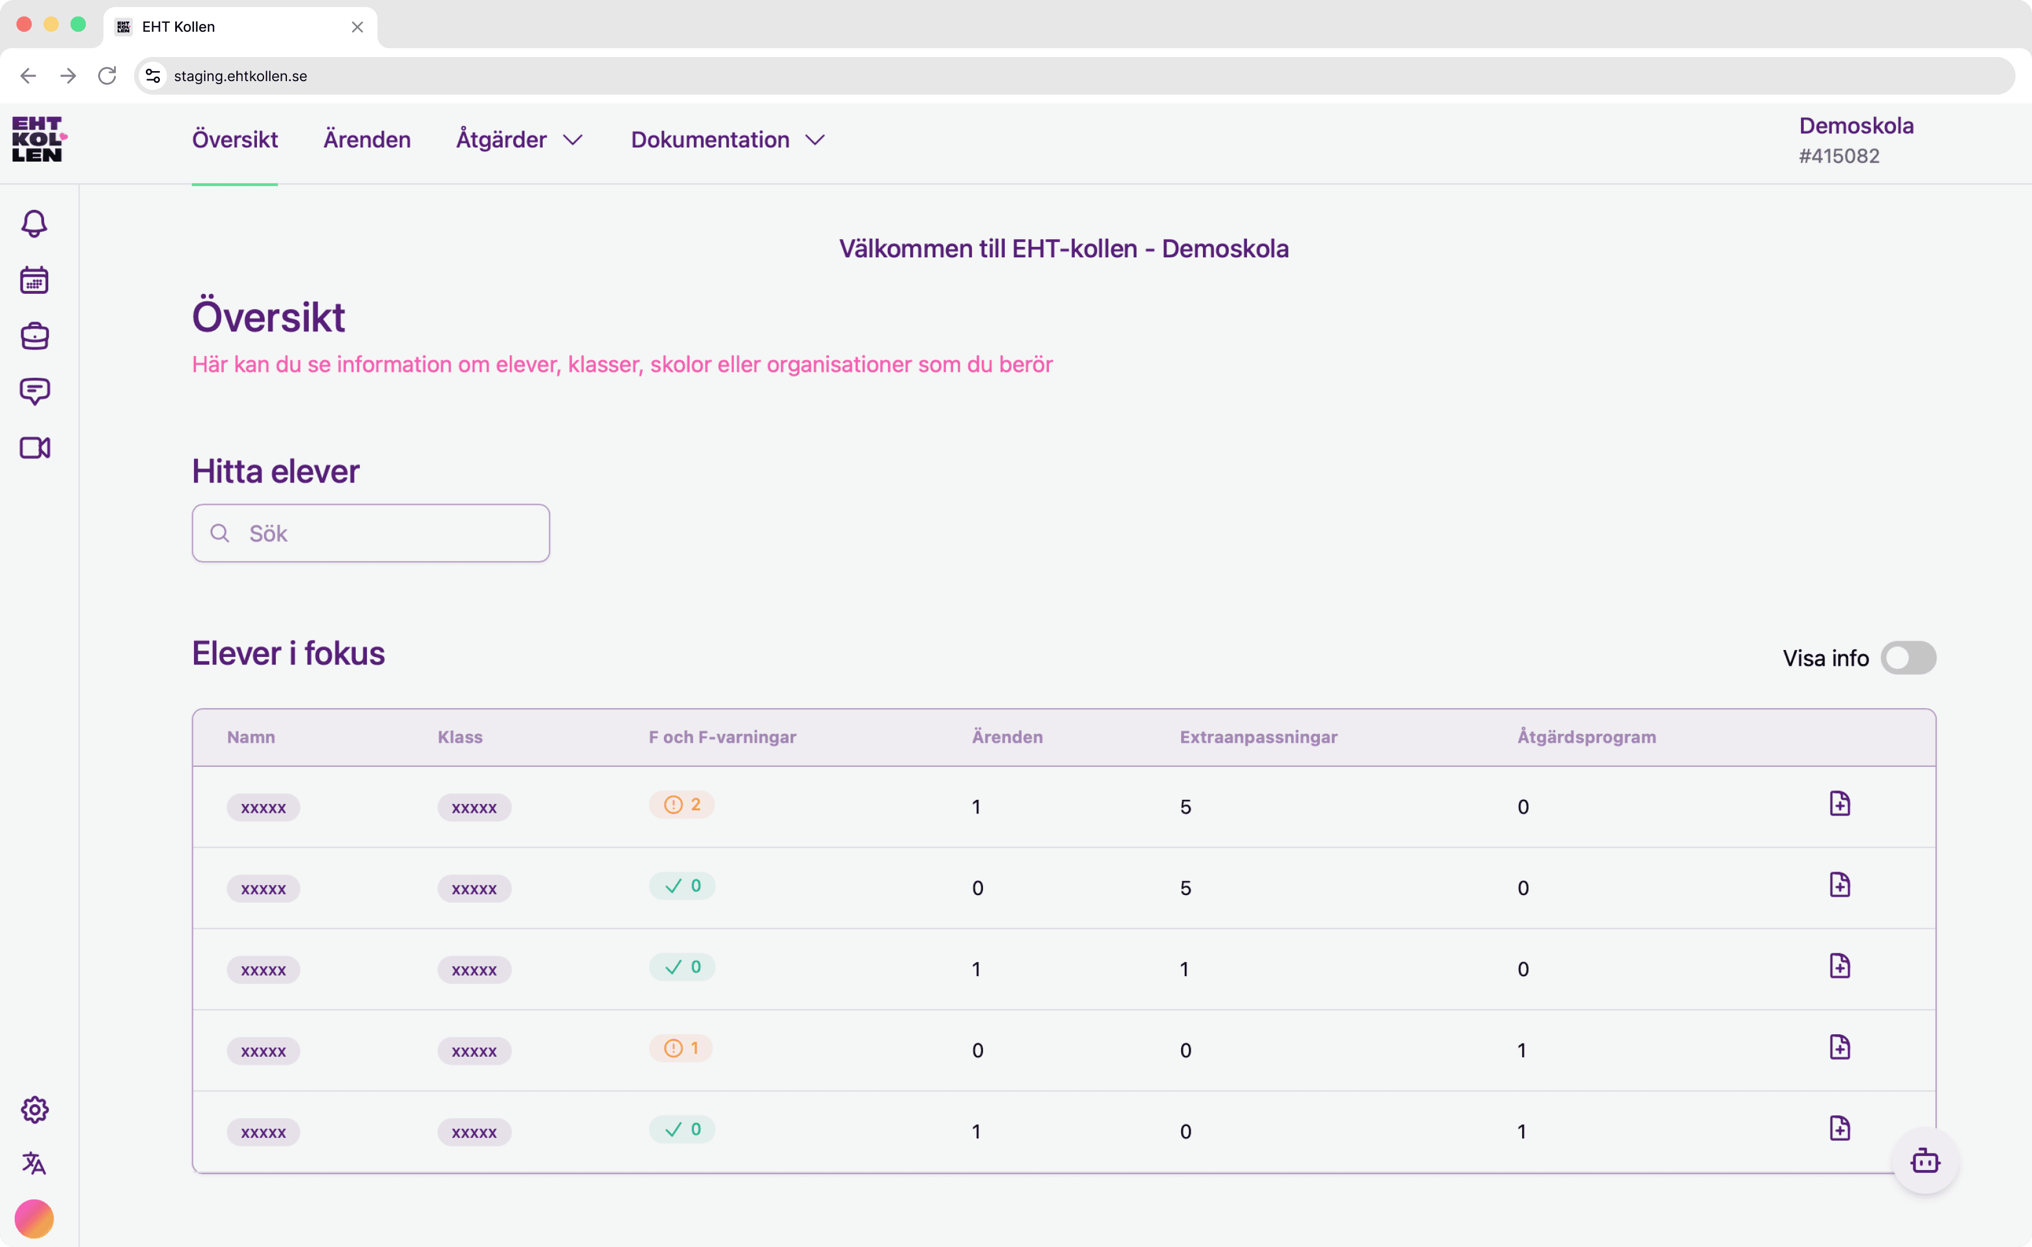The image size is (2032, 1247).
Task: Click the video camera sidebar icon
Action: (x=34, y=448)
